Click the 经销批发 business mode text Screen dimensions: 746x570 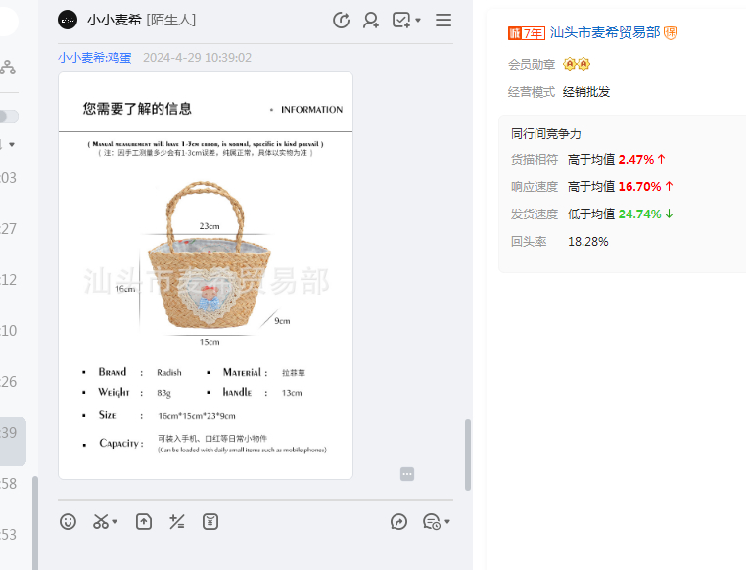586,92
